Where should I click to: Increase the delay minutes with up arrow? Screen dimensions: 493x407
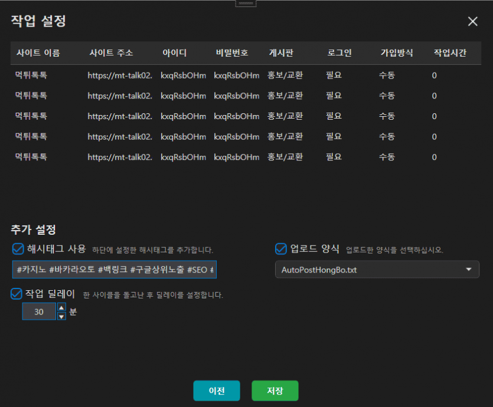coord(61,307)
